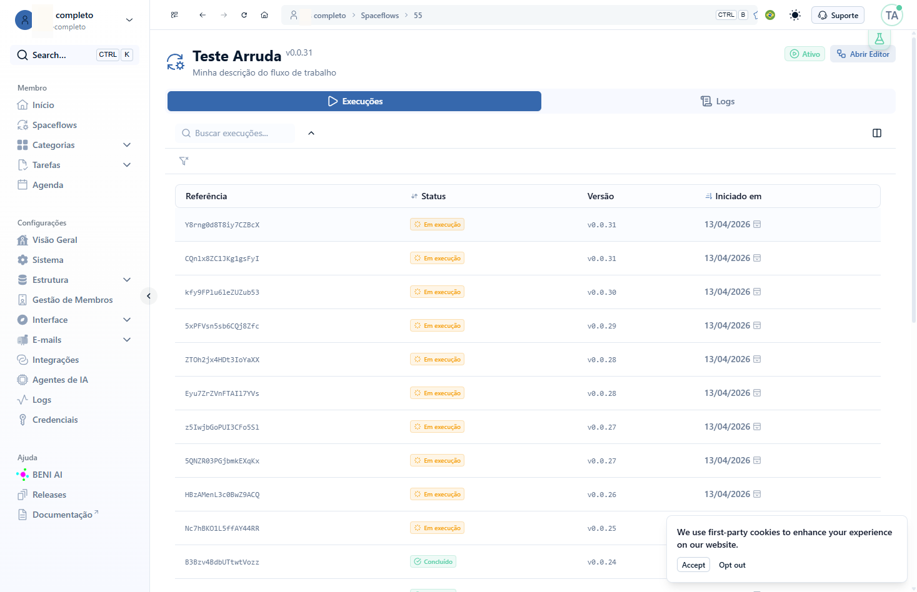
Task: Click the Suporte button
Action: (x=838, y=15)
